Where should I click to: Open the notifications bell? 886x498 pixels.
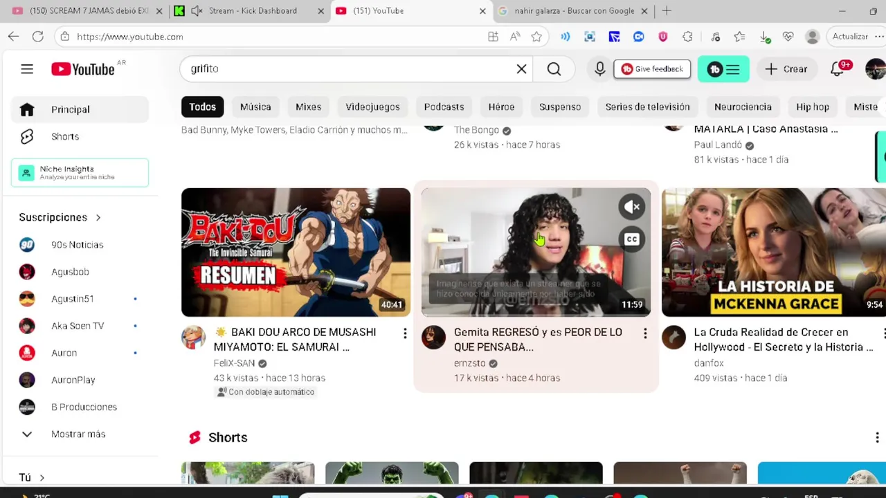[838, 68]
